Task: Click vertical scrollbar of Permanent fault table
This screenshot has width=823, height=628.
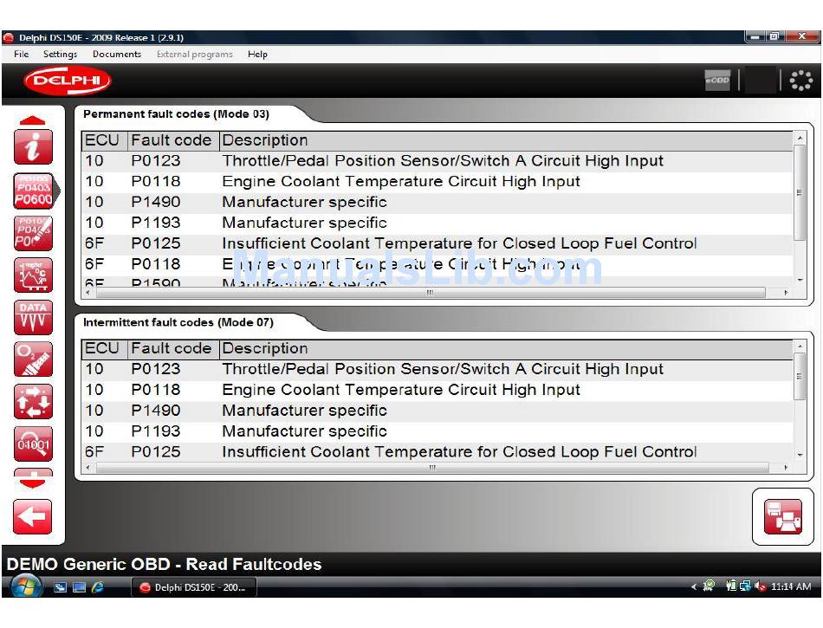Action: pos(800,192)
